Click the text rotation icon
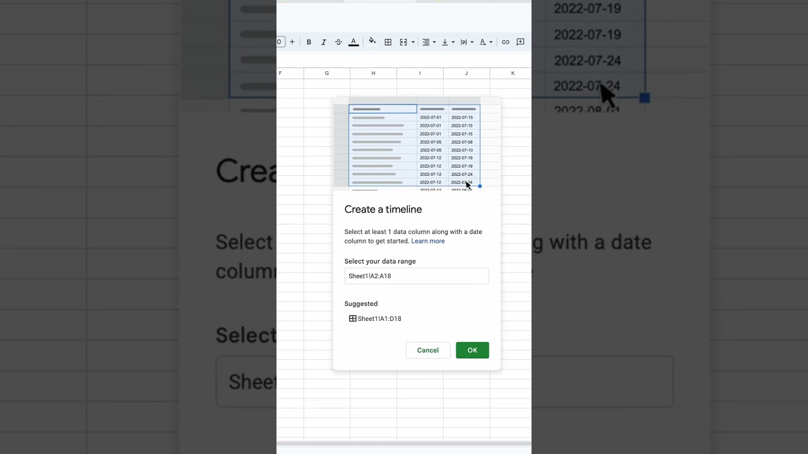The width and height of the screenshot is (808, 454). click(483, 42)
